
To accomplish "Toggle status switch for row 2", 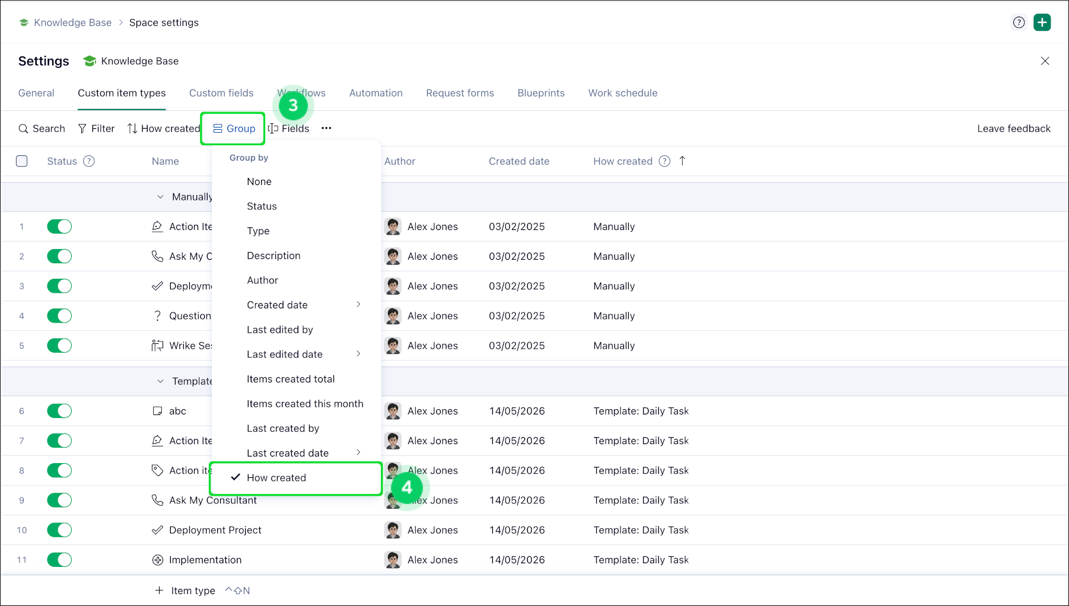I will [x=59, y=256].
